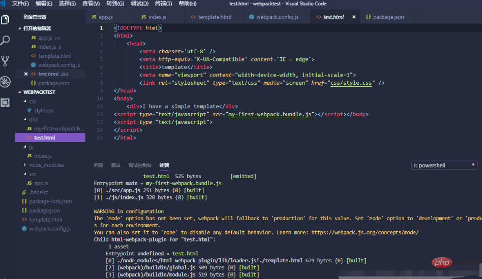Image resolution: width=482 pixels, height=279 pixels.
Task: Switch to the 输出 panel tab
Action: [x=116, y=165]
